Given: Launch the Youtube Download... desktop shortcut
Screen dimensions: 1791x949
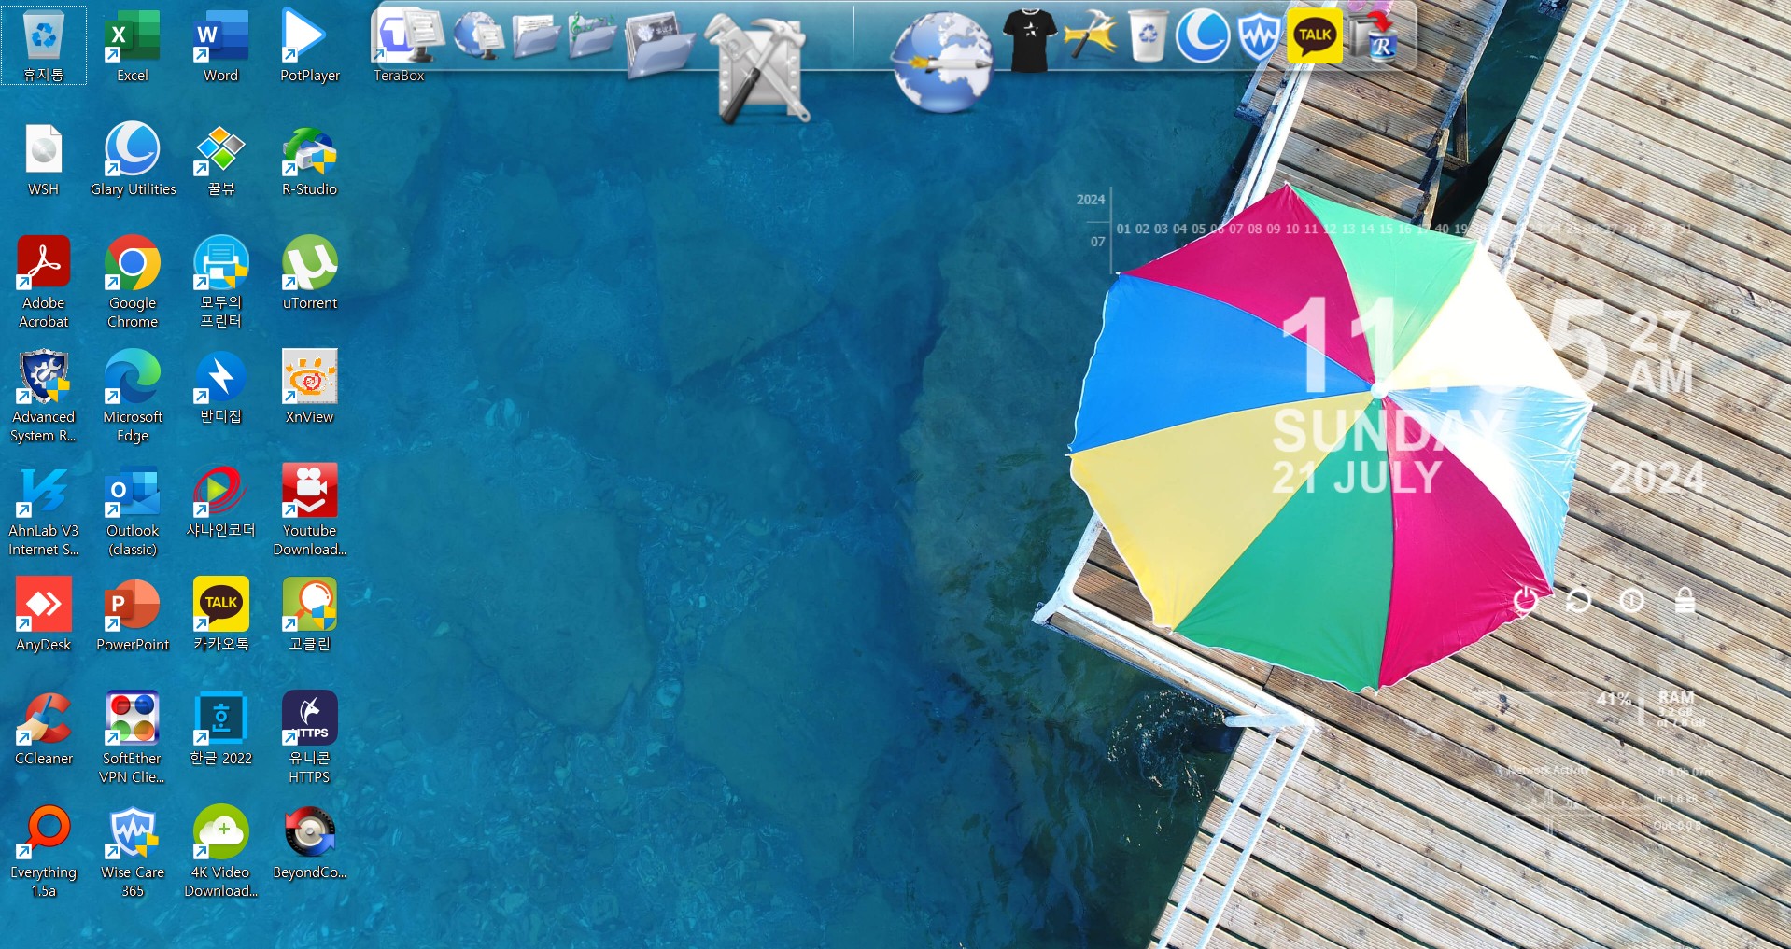Looking at the screenshot, I should 310,509.
